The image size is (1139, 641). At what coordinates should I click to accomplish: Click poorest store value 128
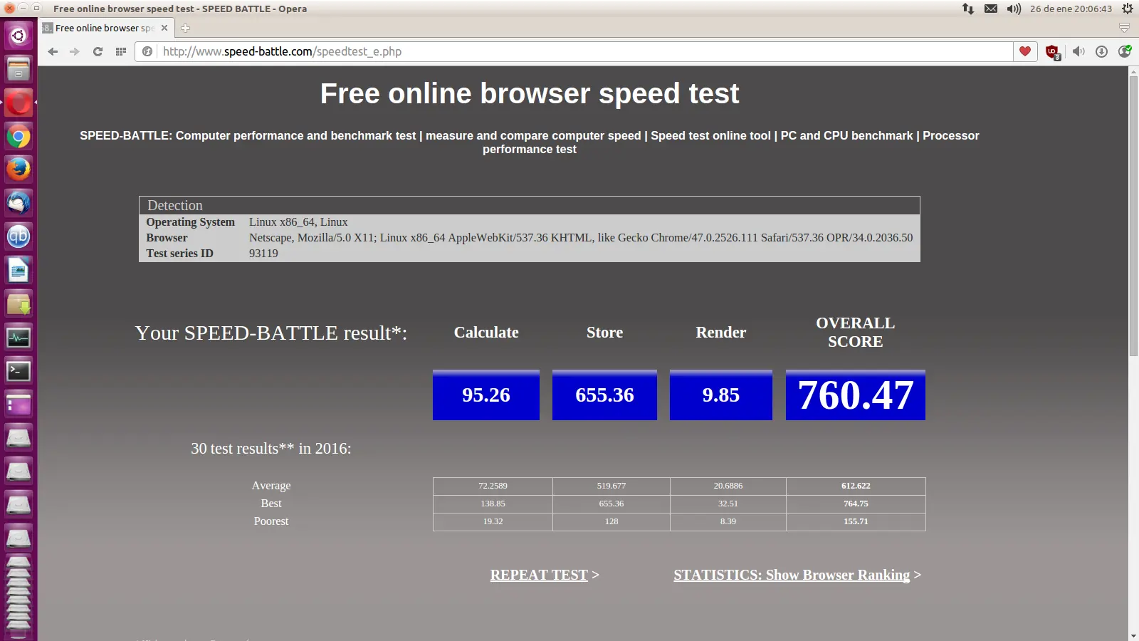612,521
